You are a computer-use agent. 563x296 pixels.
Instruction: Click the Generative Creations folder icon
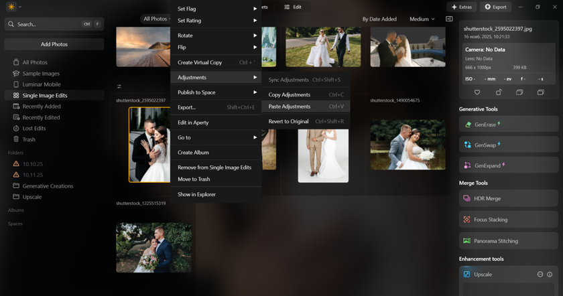16,186
